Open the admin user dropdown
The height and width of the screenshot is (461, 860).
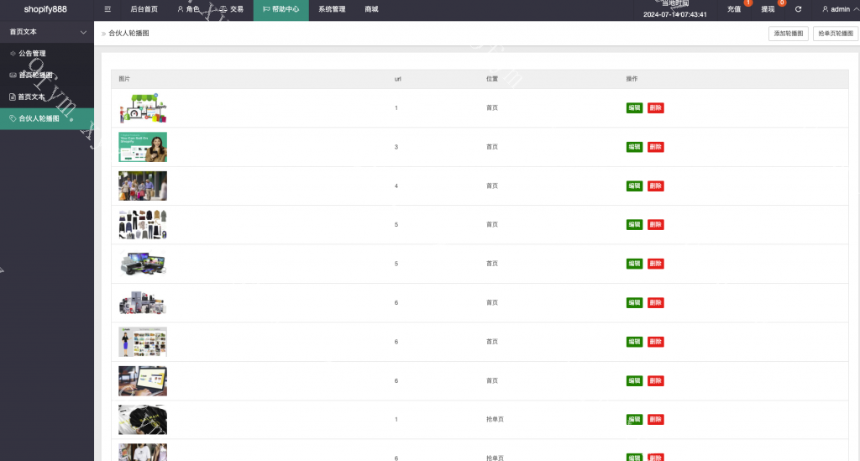tap(840, 9)
